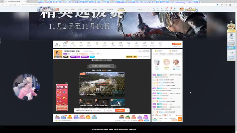Switch to the 今日贡献 tab in the rank panel

click(155, 54)
